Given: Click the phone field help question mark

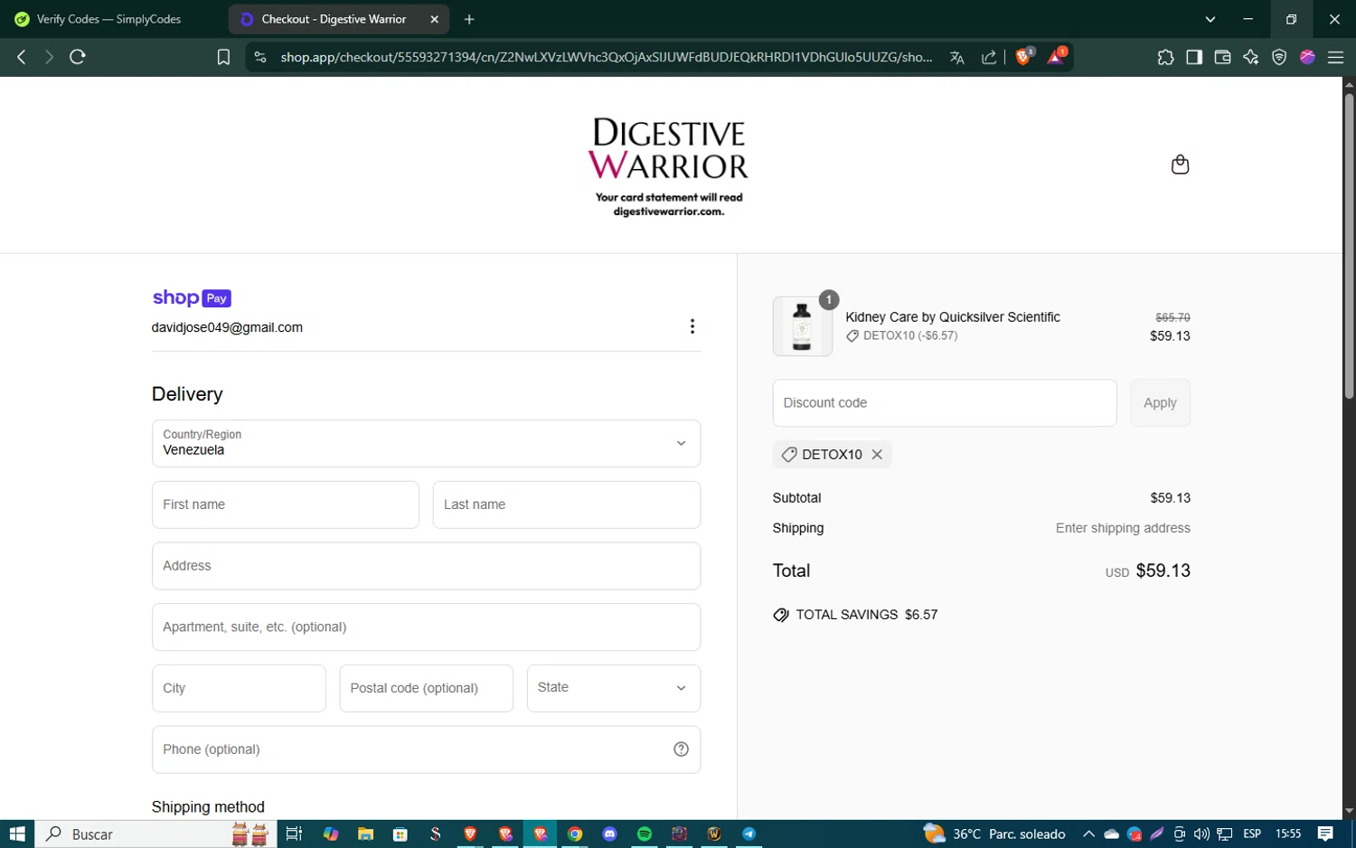Looking at the screenshot, I should 682,749.
